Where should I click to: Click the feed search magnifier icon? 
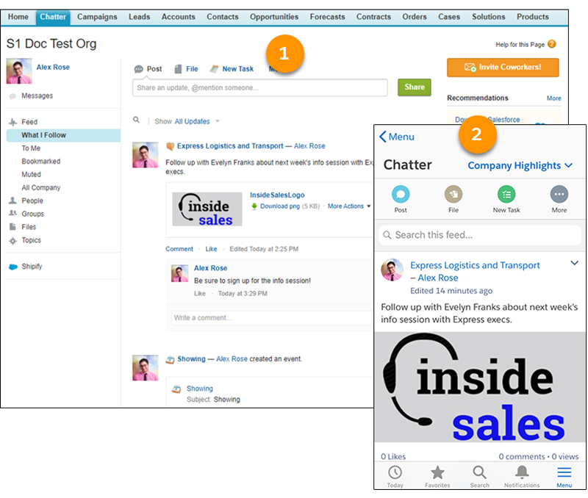(137, 120)
